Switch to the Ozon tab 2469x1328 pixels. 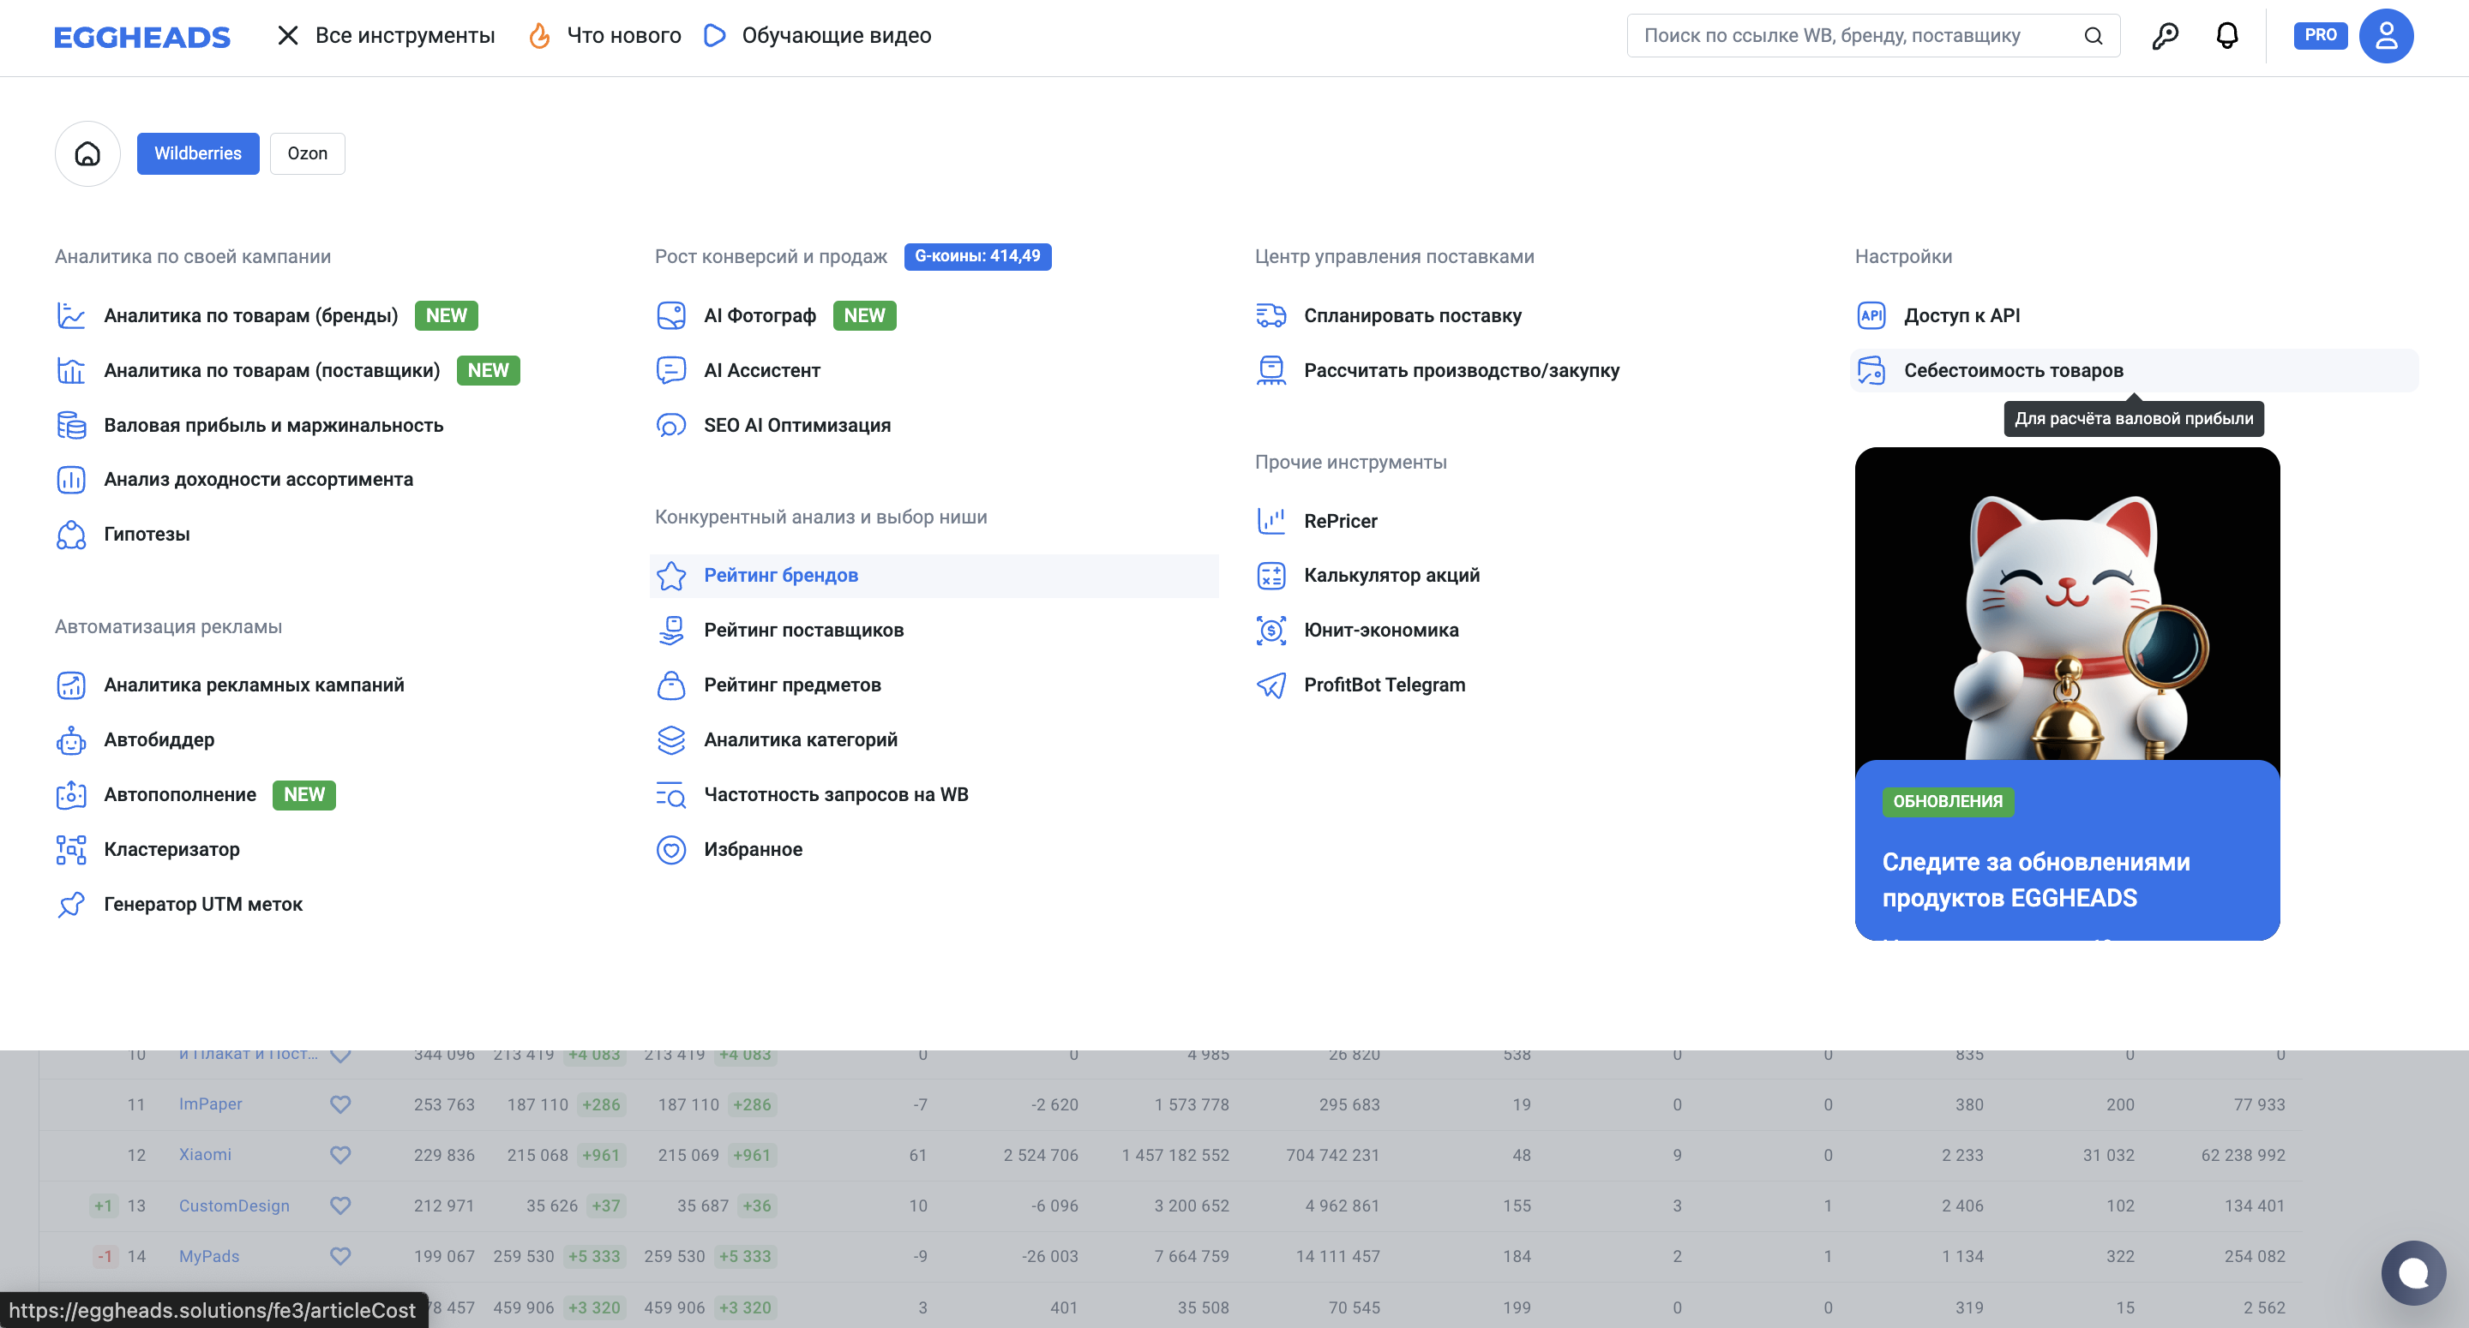tap(307, 153)
